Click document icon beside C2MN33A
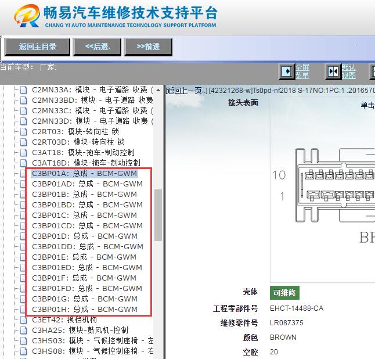Screen dimensions: 375x359 (23, 89)
